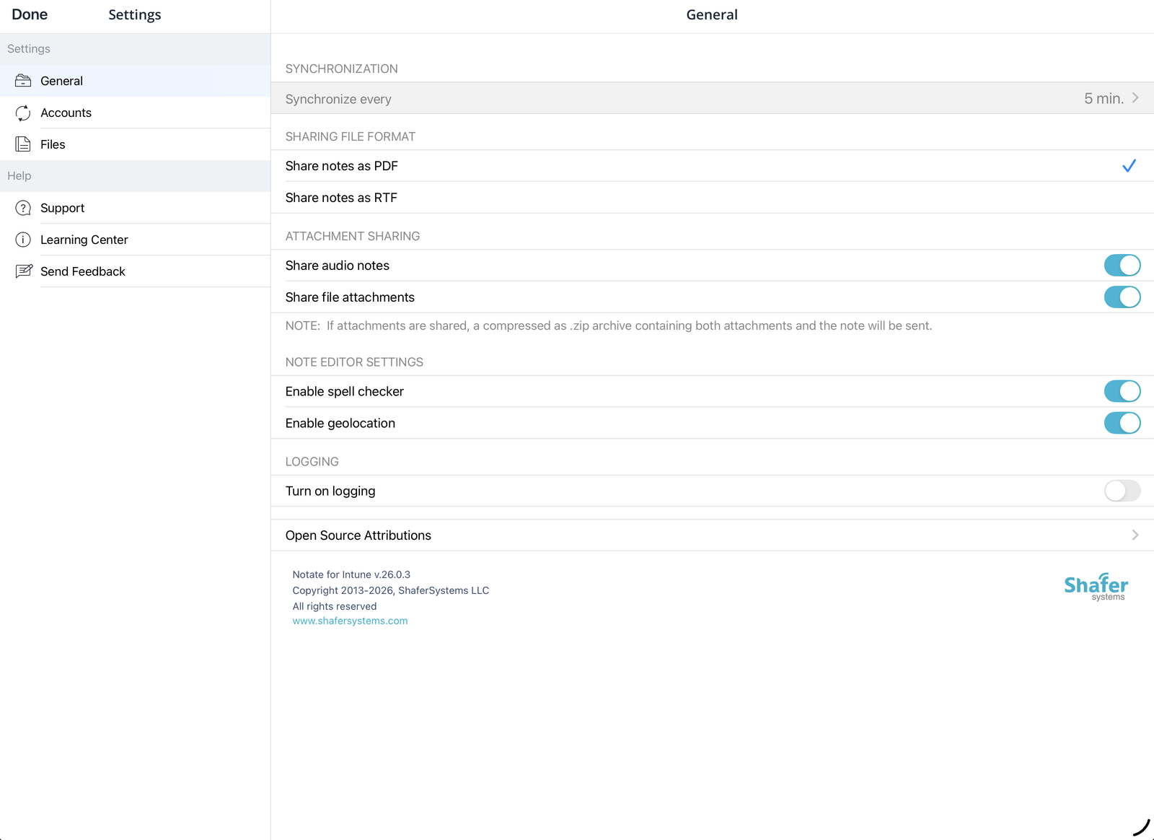1154x840 pixels.
Task: Tap Done to close settings
Action: [30, 15]
